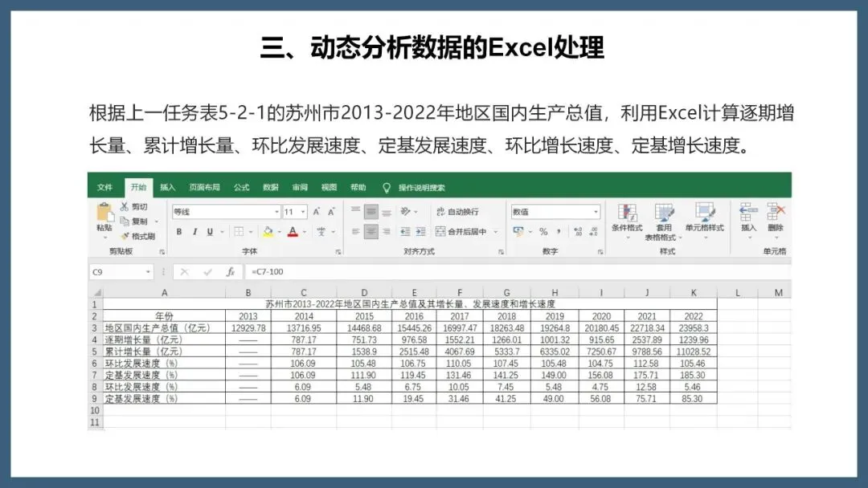Align text left
Image resolution: width=868 pixels, height=488 pixels.
(355, 232)
